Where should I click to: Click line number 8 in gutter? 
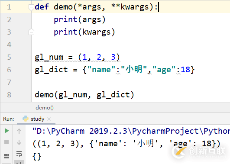(9, 95)
